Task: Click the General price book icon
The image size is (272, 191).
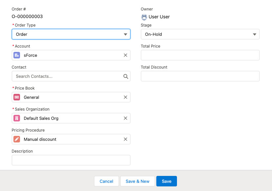Action: [x=17, y=97]
